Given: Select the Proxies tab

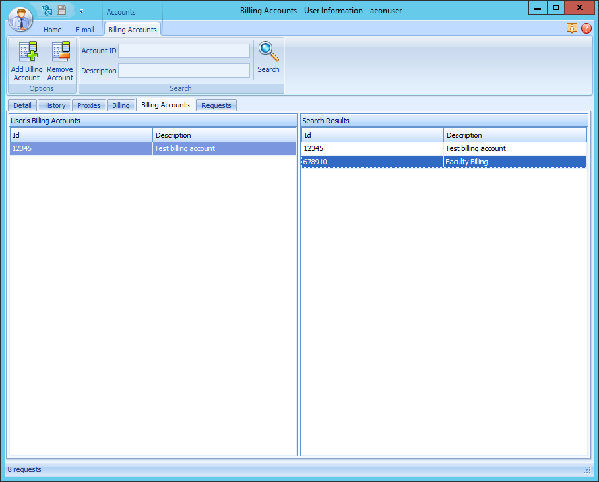Looking at the screenshot, I should [x=88, y=105].
